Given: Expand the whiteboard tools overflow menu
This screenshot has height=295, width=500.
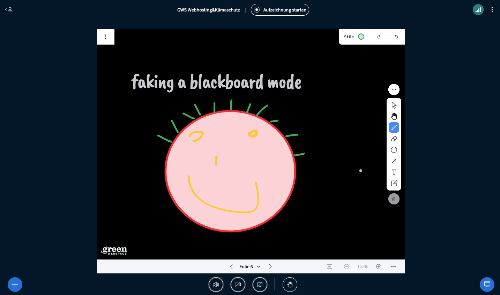Looking at the screenshot, I should pos(394,90).
